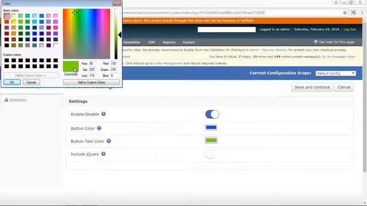Select the Statistics sidebar tab
The height and width of the screenshot is (206, 367).
(32, 100)
